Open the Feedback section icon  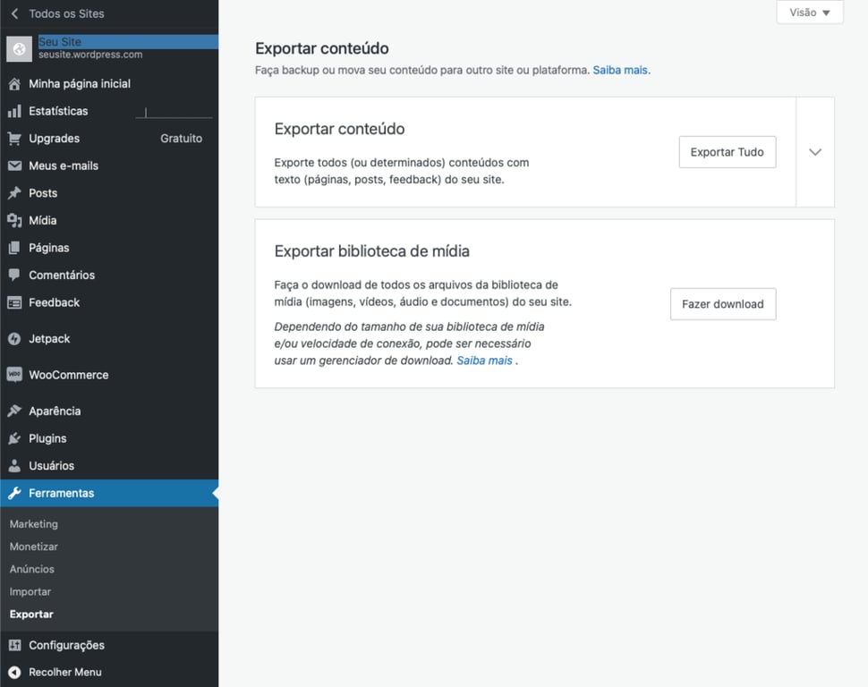(15, 302)
